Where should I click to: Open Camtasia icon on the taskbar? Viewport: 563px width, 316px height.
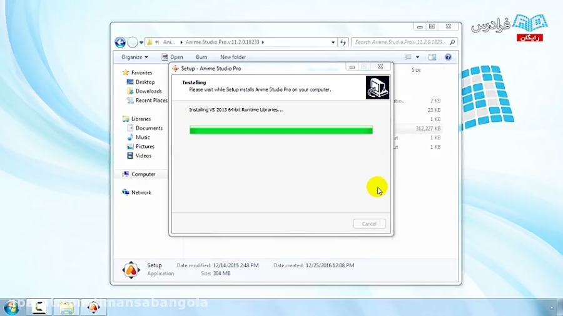click(39, 307)
